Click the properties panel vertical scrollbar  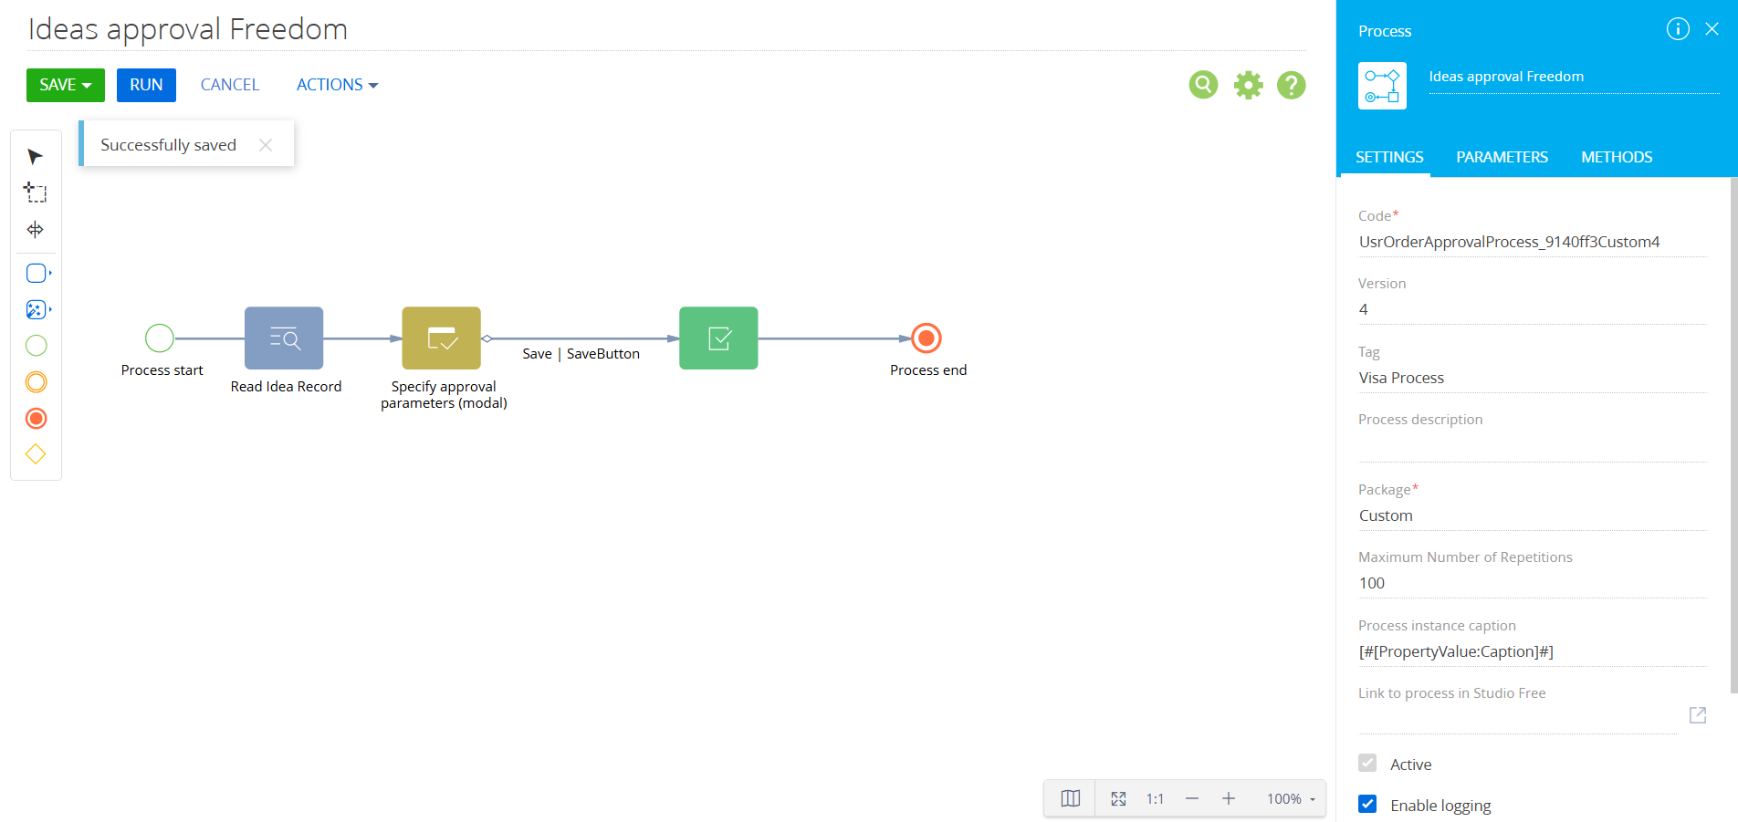tap(1733, 436)
